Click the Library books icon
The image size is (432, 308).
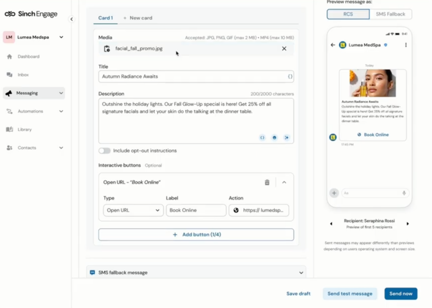pyautogui.click(x=9, y=129)
